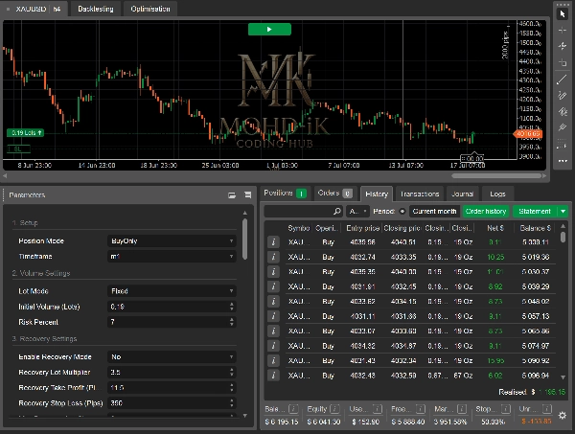Click the Order history button

pos(486,212)
